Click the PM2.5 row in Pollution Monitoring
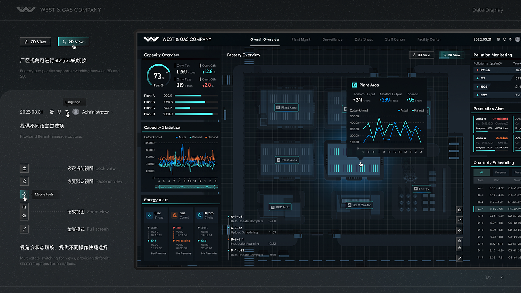This screenshot has height=293, width=521. (497, 70)
